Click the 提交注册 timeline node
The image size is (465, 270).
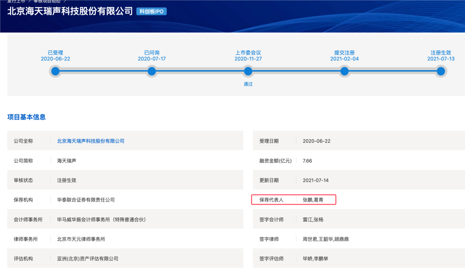click(x=344, y=71)
